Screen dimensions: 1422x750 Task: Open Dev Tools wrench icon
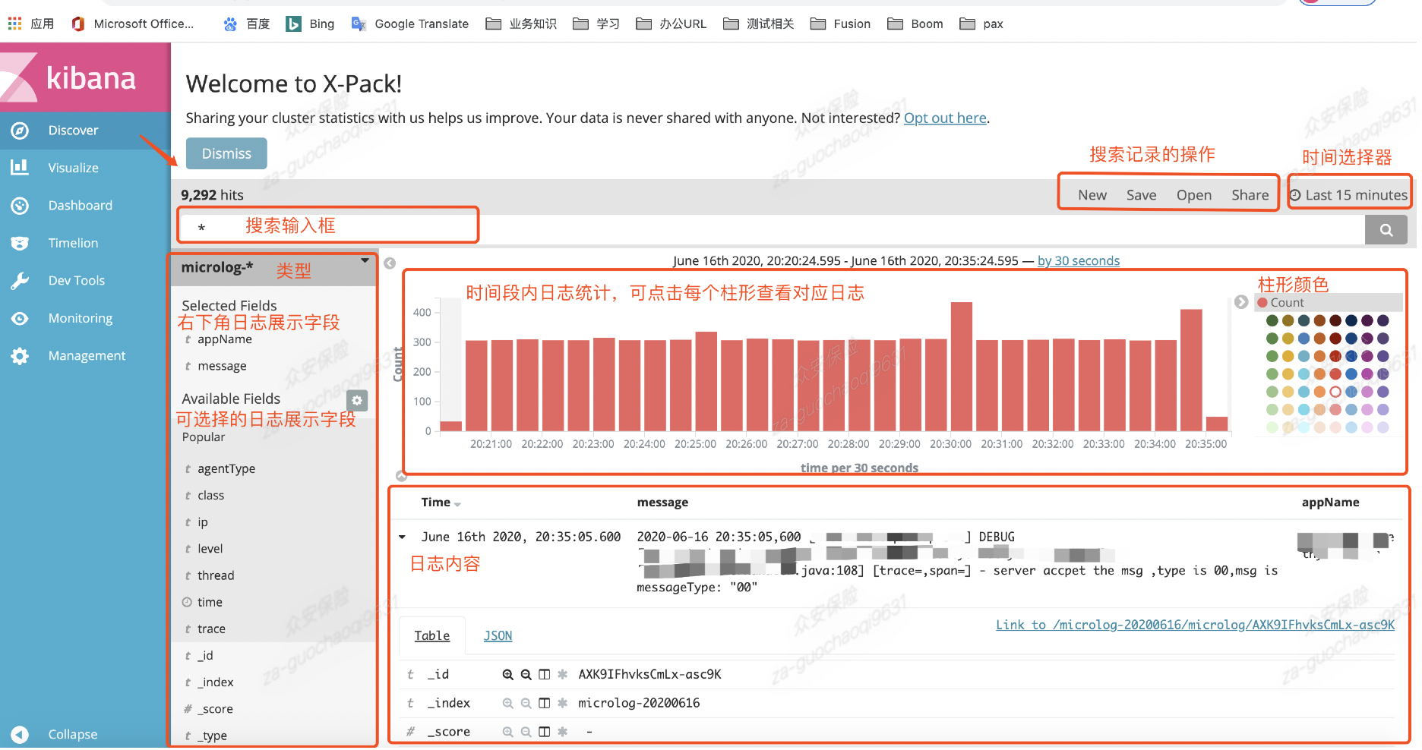coord(20,281)
